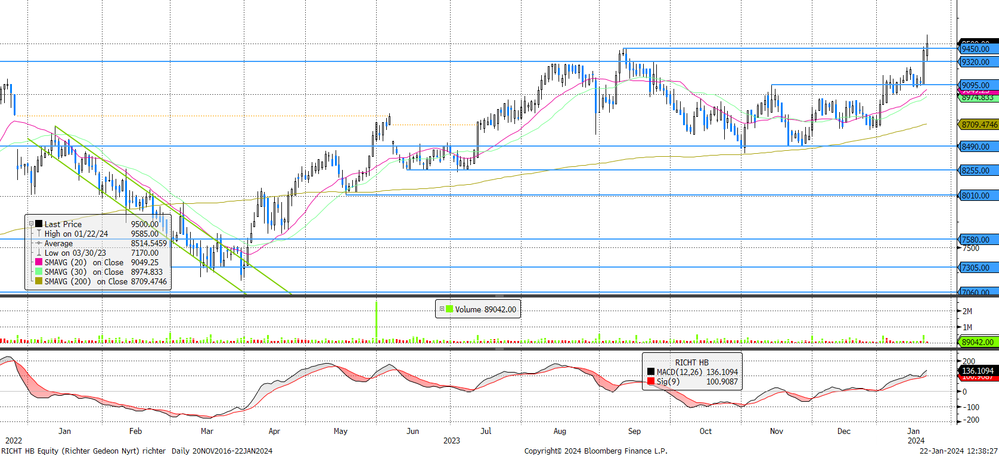
Task: Click the Average value 8514.5459
Action: coord(149,243)
